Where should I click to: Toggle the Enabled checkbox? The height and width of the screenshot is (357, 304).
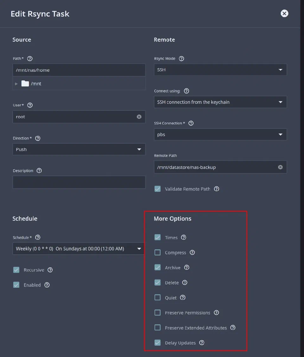click(x=16, y=285)
